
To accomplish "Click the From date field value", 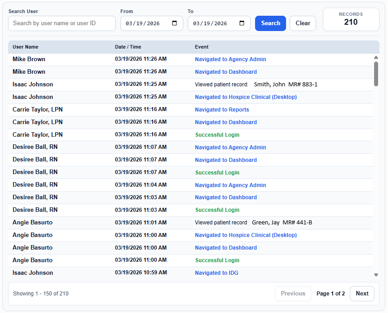I will 142,23.
